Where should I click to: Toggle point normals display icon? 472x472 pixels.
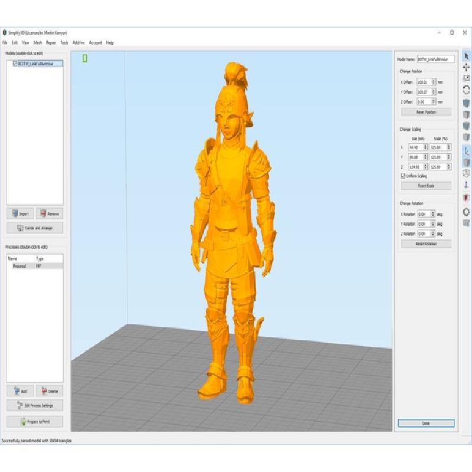pyautogui.click(x=466, y=185)
